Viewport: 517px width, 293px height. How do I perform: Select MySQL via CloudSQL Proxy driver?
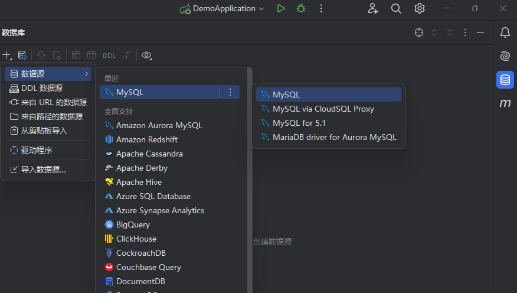(x=323, y=109)
